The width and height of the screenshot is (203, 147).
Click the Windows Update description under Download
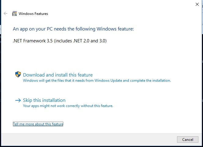(97, 81)
